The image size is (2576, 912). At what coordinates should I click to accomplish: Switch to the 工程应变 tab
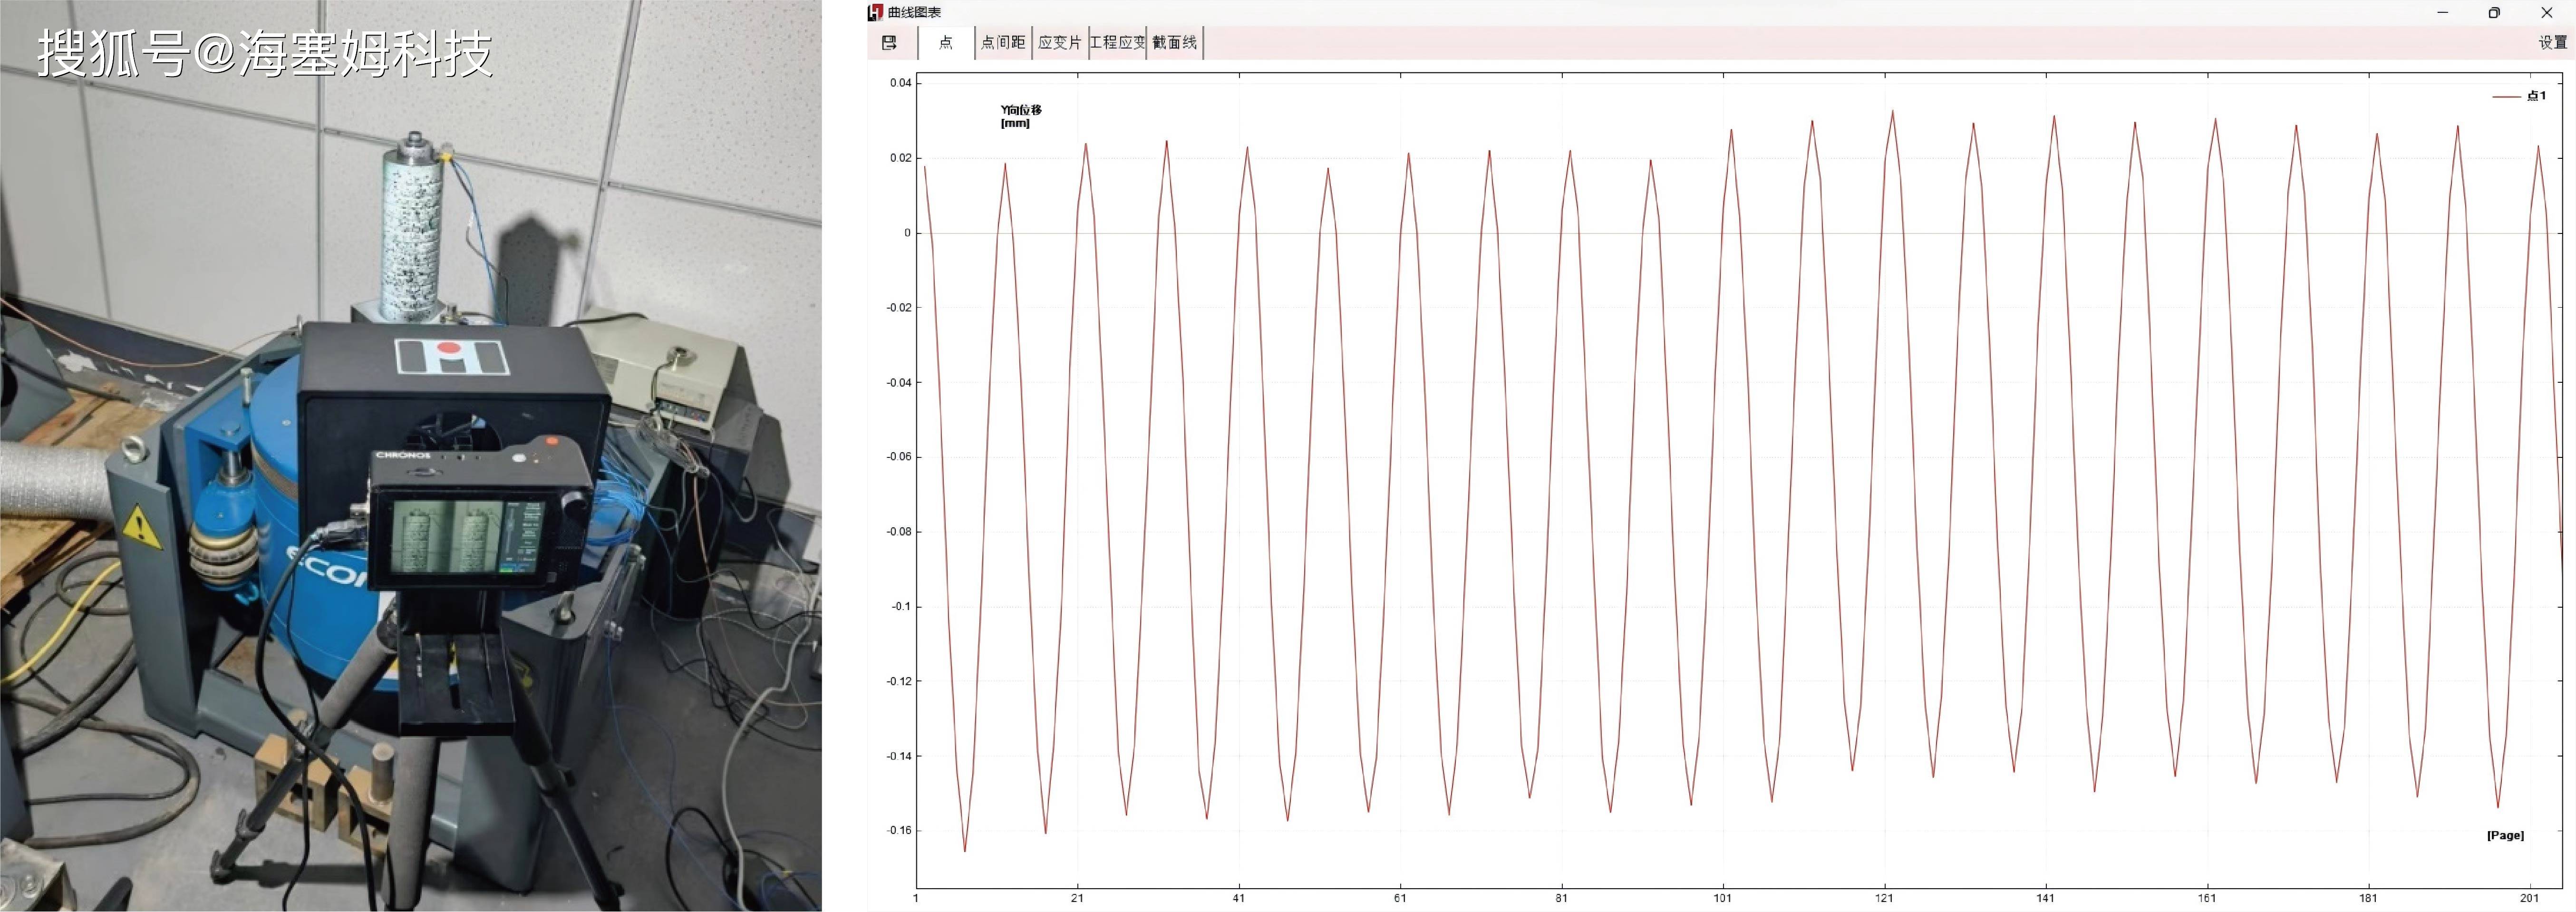[x=1117, y=42]
